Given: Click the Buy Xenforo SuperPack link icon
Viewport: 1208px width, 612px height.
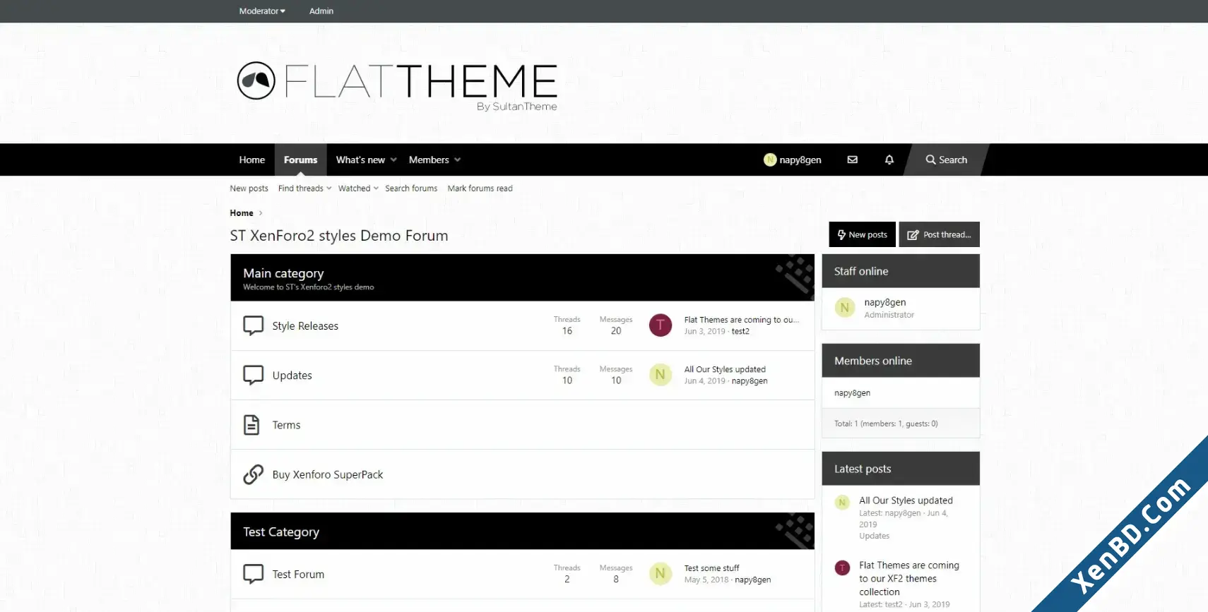Looking at the screenshot, I should tap(253, 474).
